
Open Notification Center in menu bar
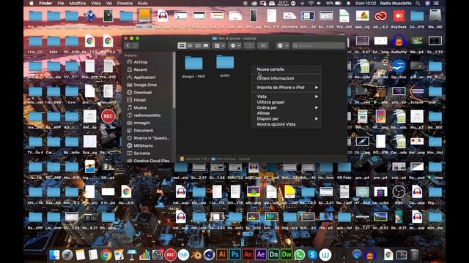coord(437,3)
